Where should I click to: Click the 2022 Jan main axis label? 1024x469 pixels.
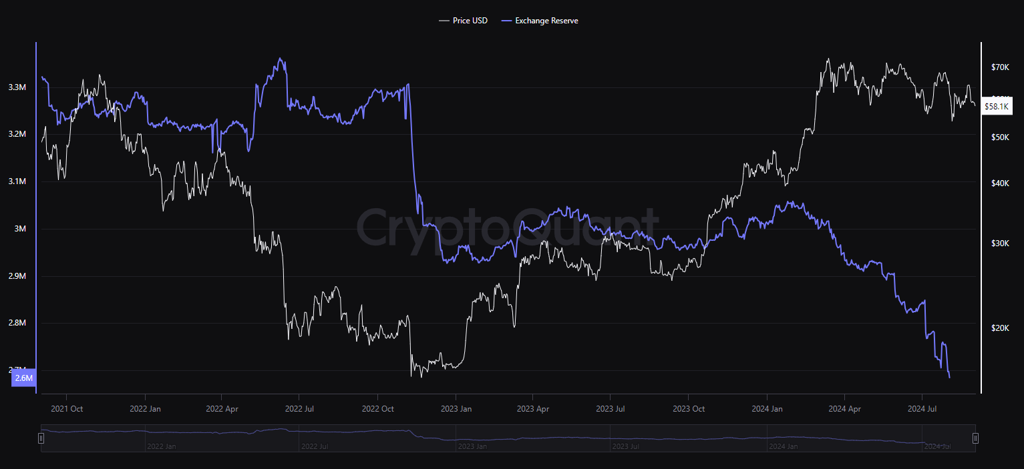(145, 408)
